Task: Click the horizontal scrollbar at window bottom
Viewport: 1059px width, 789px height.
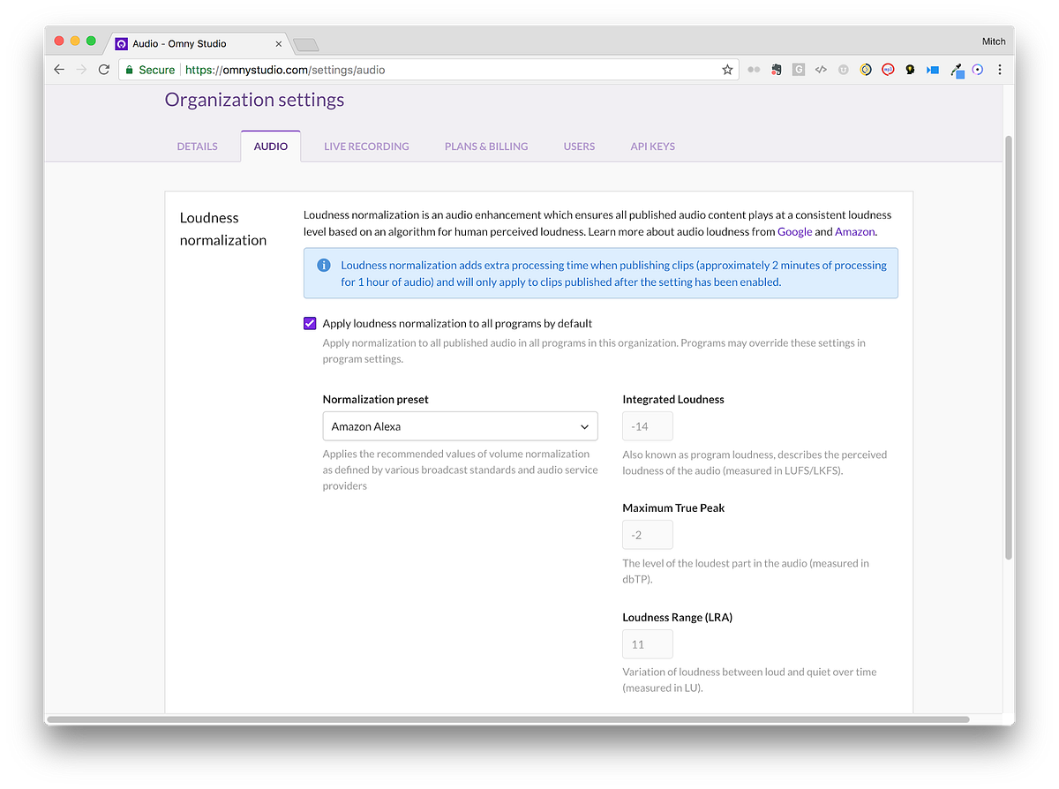Action: click(x=507, y=719)
